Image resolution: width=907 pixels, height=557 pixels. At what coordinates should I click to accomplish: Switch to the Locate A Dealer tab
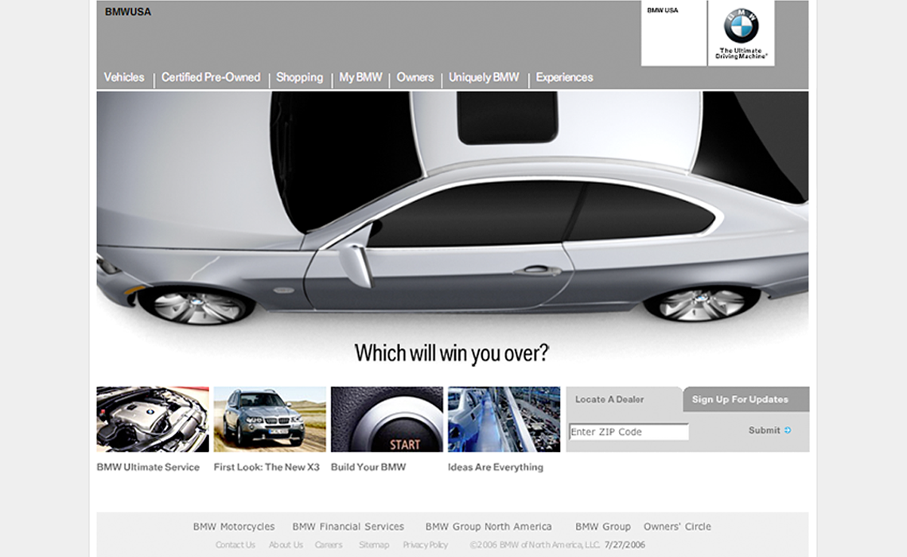(624, 399)
